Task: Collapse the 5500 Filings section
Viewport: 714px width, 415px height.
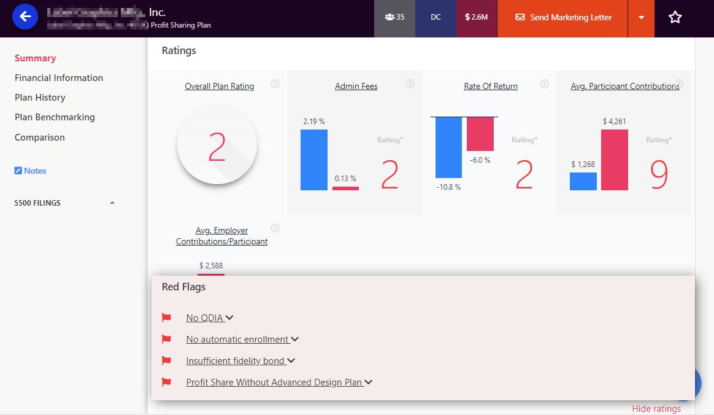Action: point(112,203)
